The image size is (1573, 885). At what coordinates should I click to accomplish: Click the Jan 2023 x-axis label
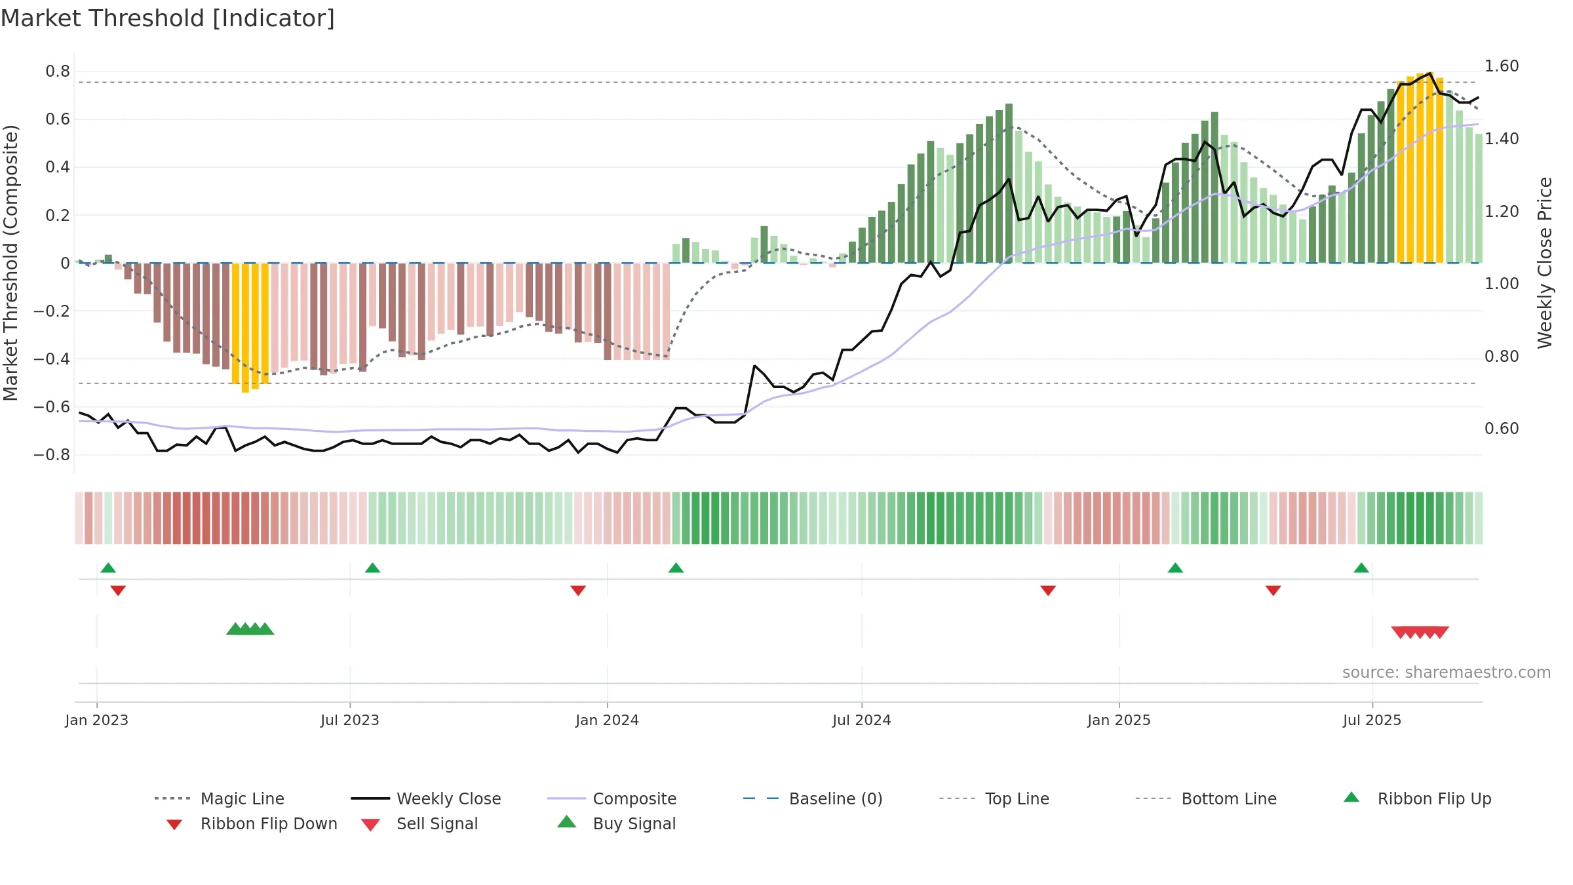click(97, 720)
